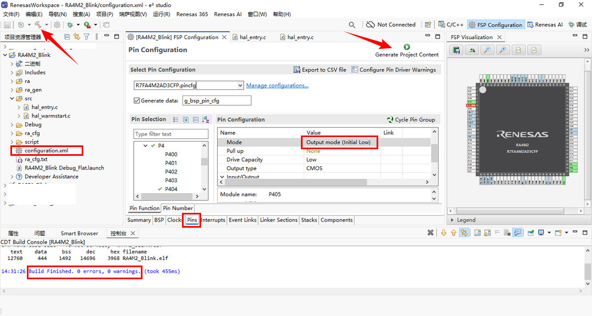Click expand-all plus icon in Pin Selection
The width and height of the screenshot is (592, 316).
point(186,120)
